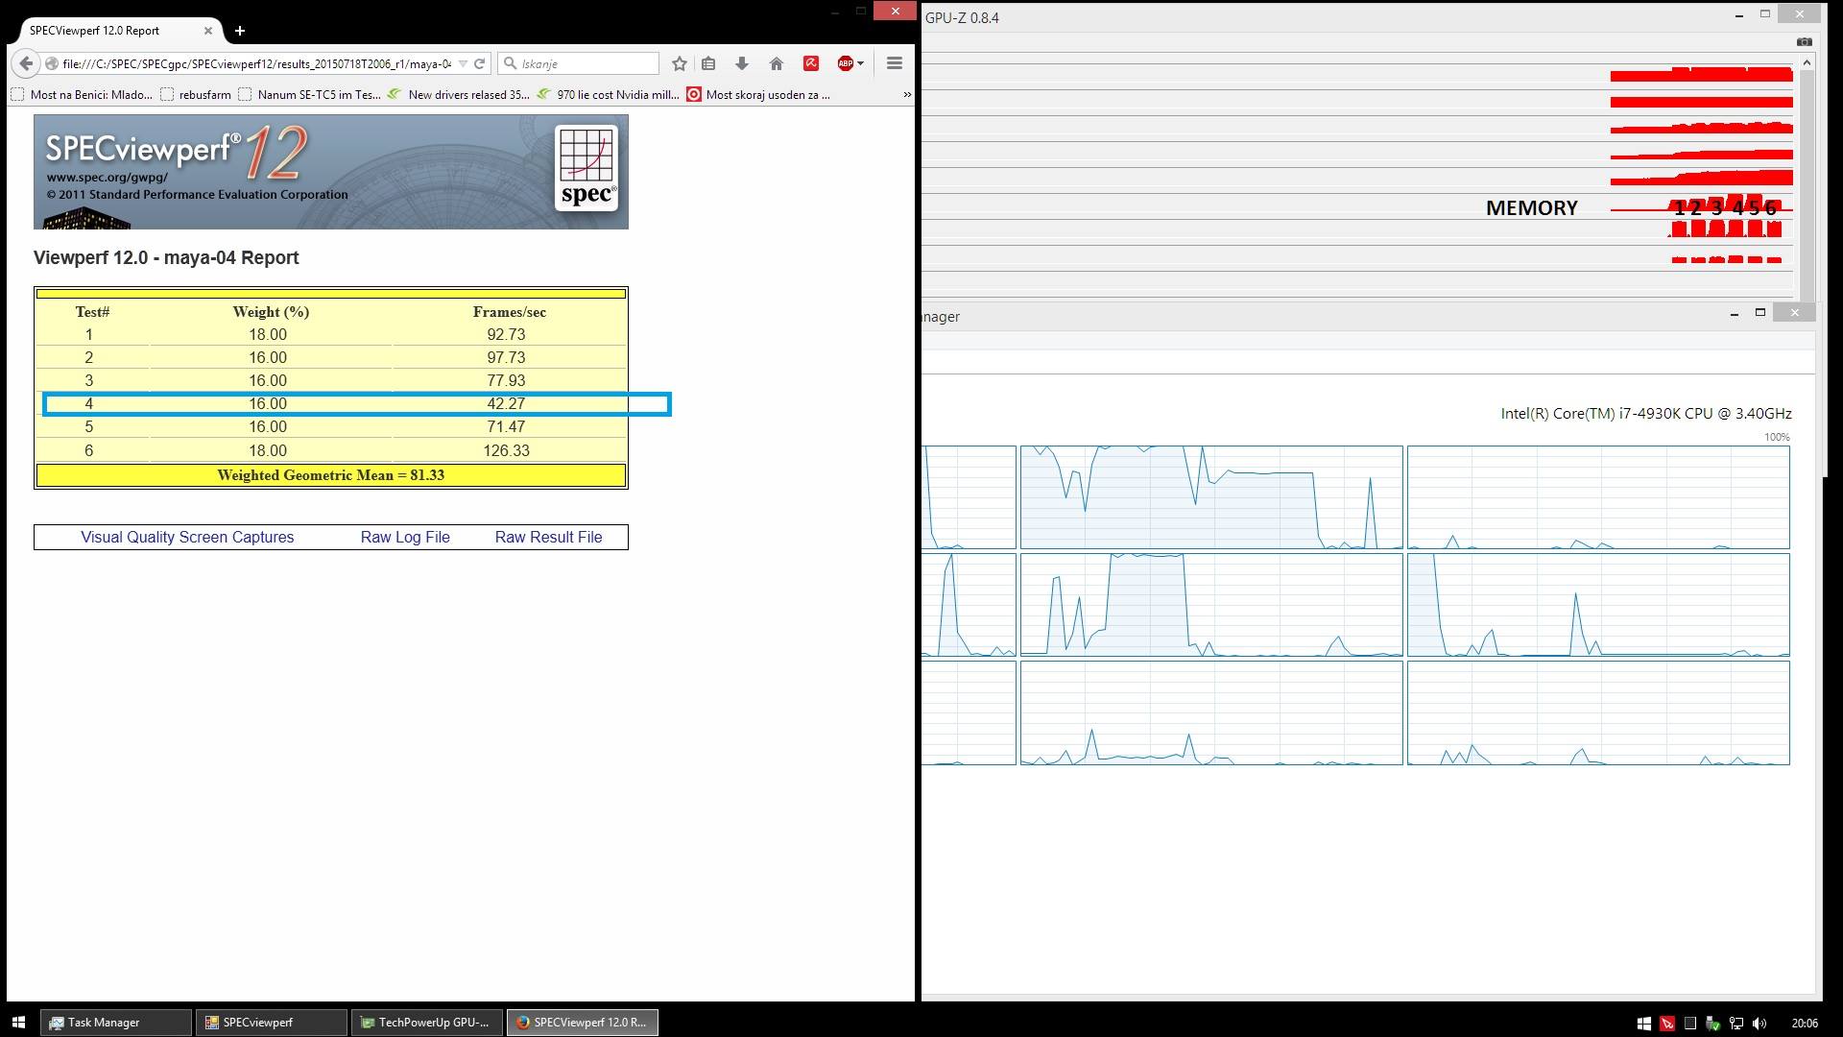The image size is (1843, 1037).
Task: Switch to Firefox SPECViewperf 12.0 R... taskbar button
Action: pos(582,1023)
